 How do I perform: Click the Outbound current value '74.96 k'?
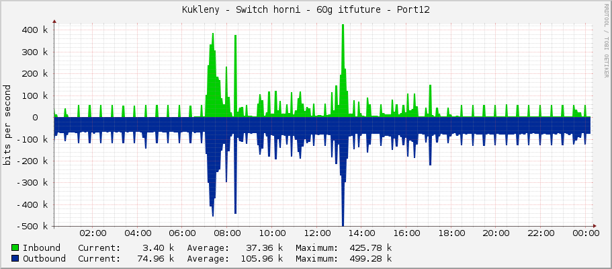(155, 258)
